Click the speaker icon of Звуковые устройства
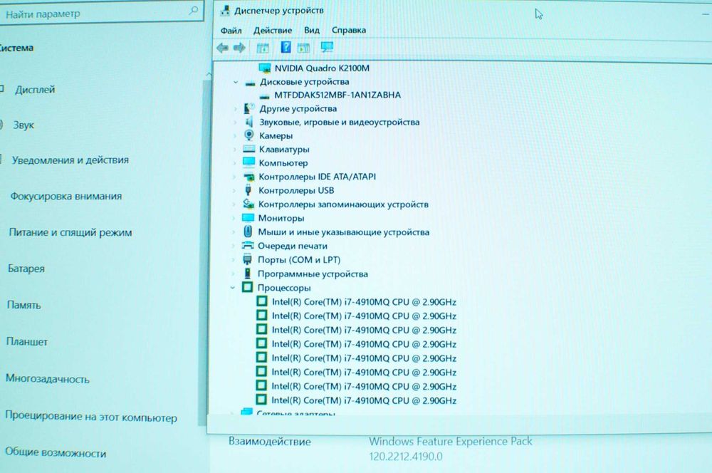712x473 pixels. coord(248,122)
